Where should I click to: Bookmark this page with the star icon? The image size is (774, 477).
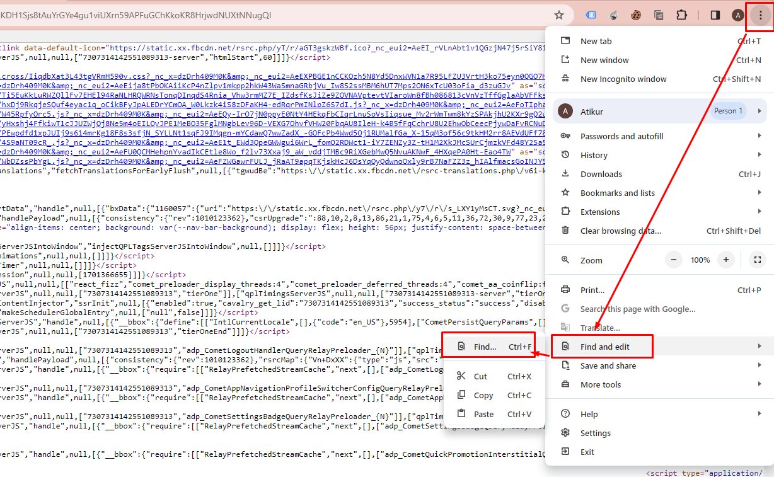coord(559,15)
